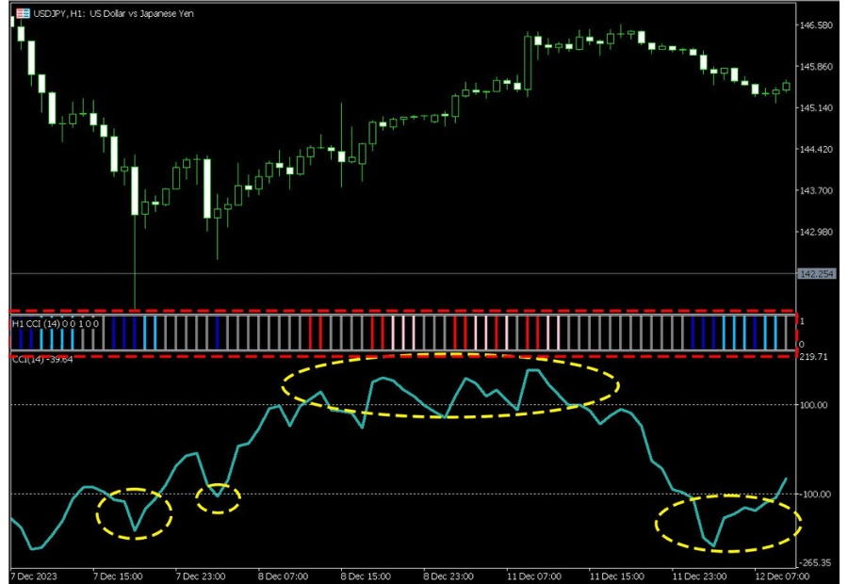This screenshot has width=848, height=584.
Task: Click the 146.580 price scale label
Action: click(x=816, y=25)
